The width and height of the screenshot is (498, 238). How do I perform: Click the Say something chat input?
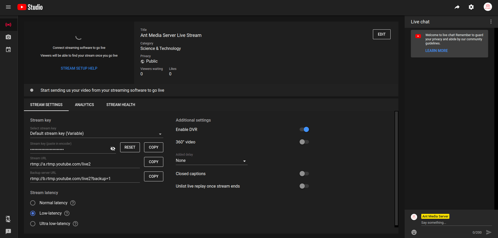456,223
